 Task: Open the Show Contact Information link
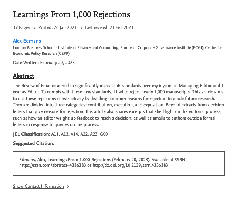pos(38,186)
